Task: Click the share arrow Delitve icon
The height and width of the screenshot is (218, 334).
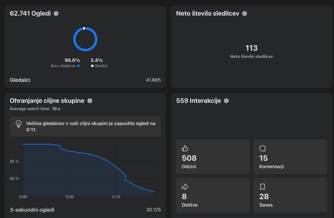Action: (185, 187)
